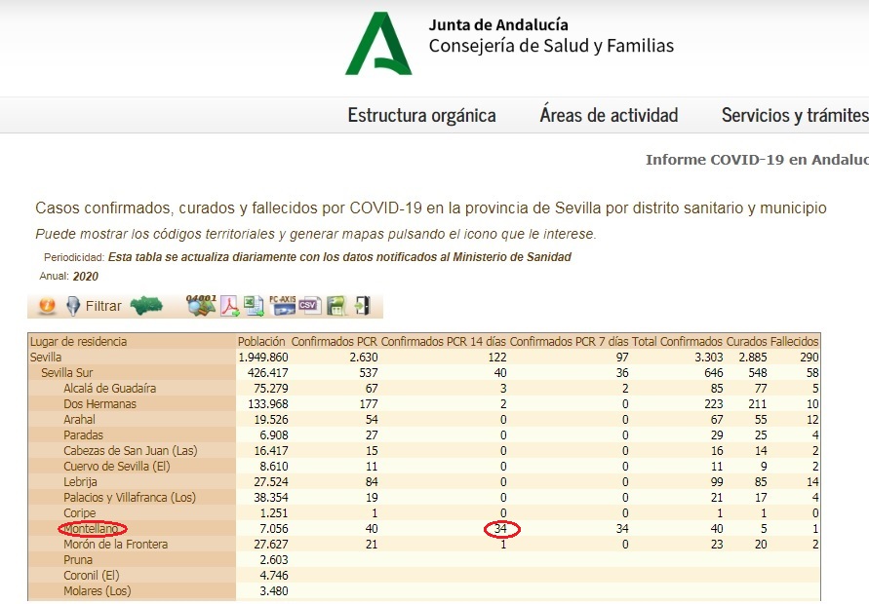Click the Población column header
The width and height of the screenshot is (869, 604).
pyautogui.click(x=261, y=342)
